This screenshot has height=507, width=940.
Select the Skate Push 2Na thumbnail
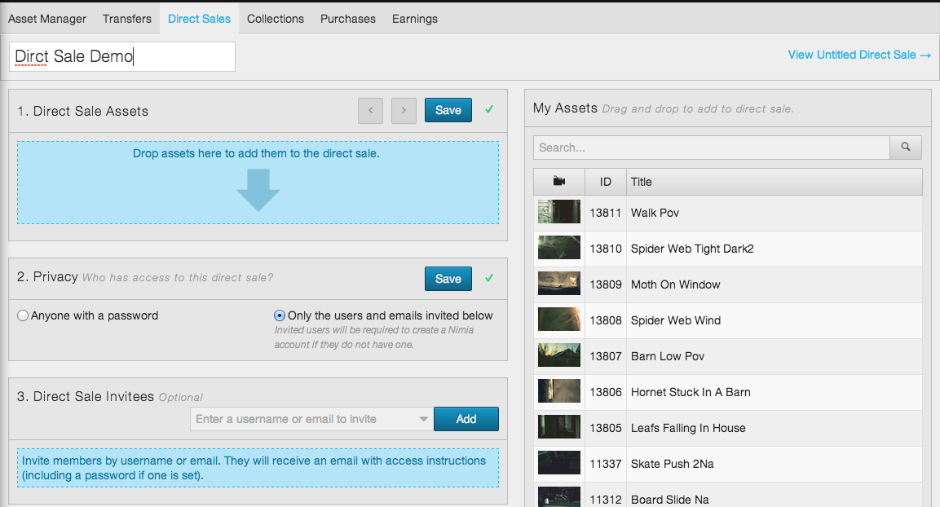pos(558,463)
